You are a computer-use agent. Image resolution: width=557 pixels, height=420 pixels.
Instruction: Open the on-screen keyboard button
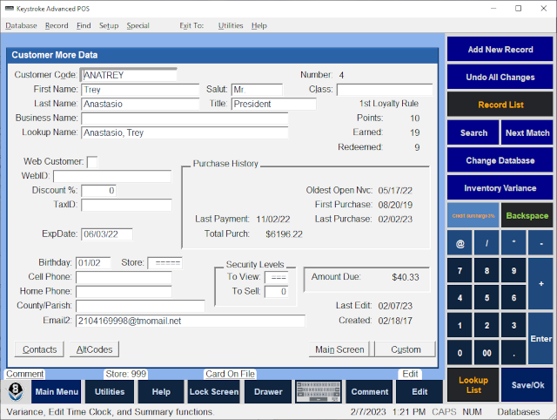319,392
